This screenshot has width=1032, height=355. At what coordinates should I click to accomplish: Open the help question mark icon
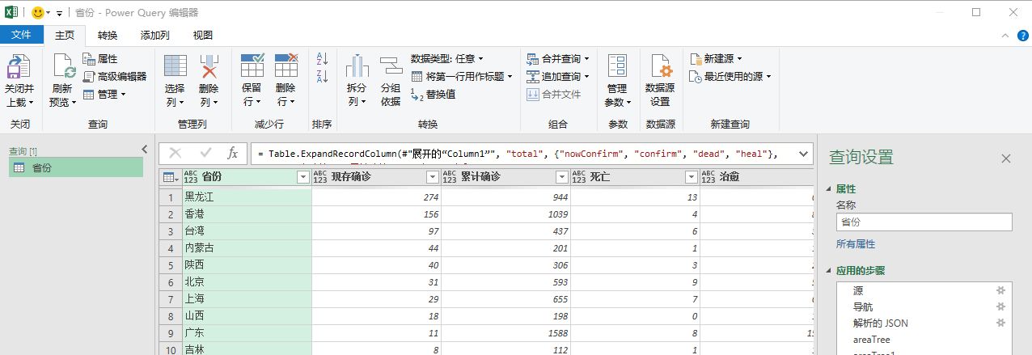point(1022,36)
